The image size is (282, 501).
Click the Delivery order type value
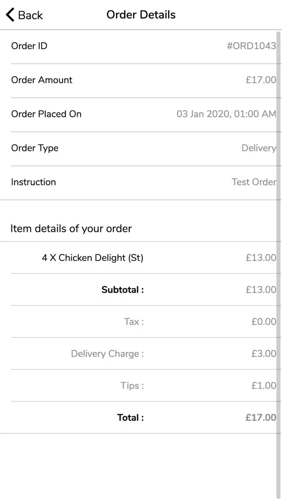click(x=259, y=148)
